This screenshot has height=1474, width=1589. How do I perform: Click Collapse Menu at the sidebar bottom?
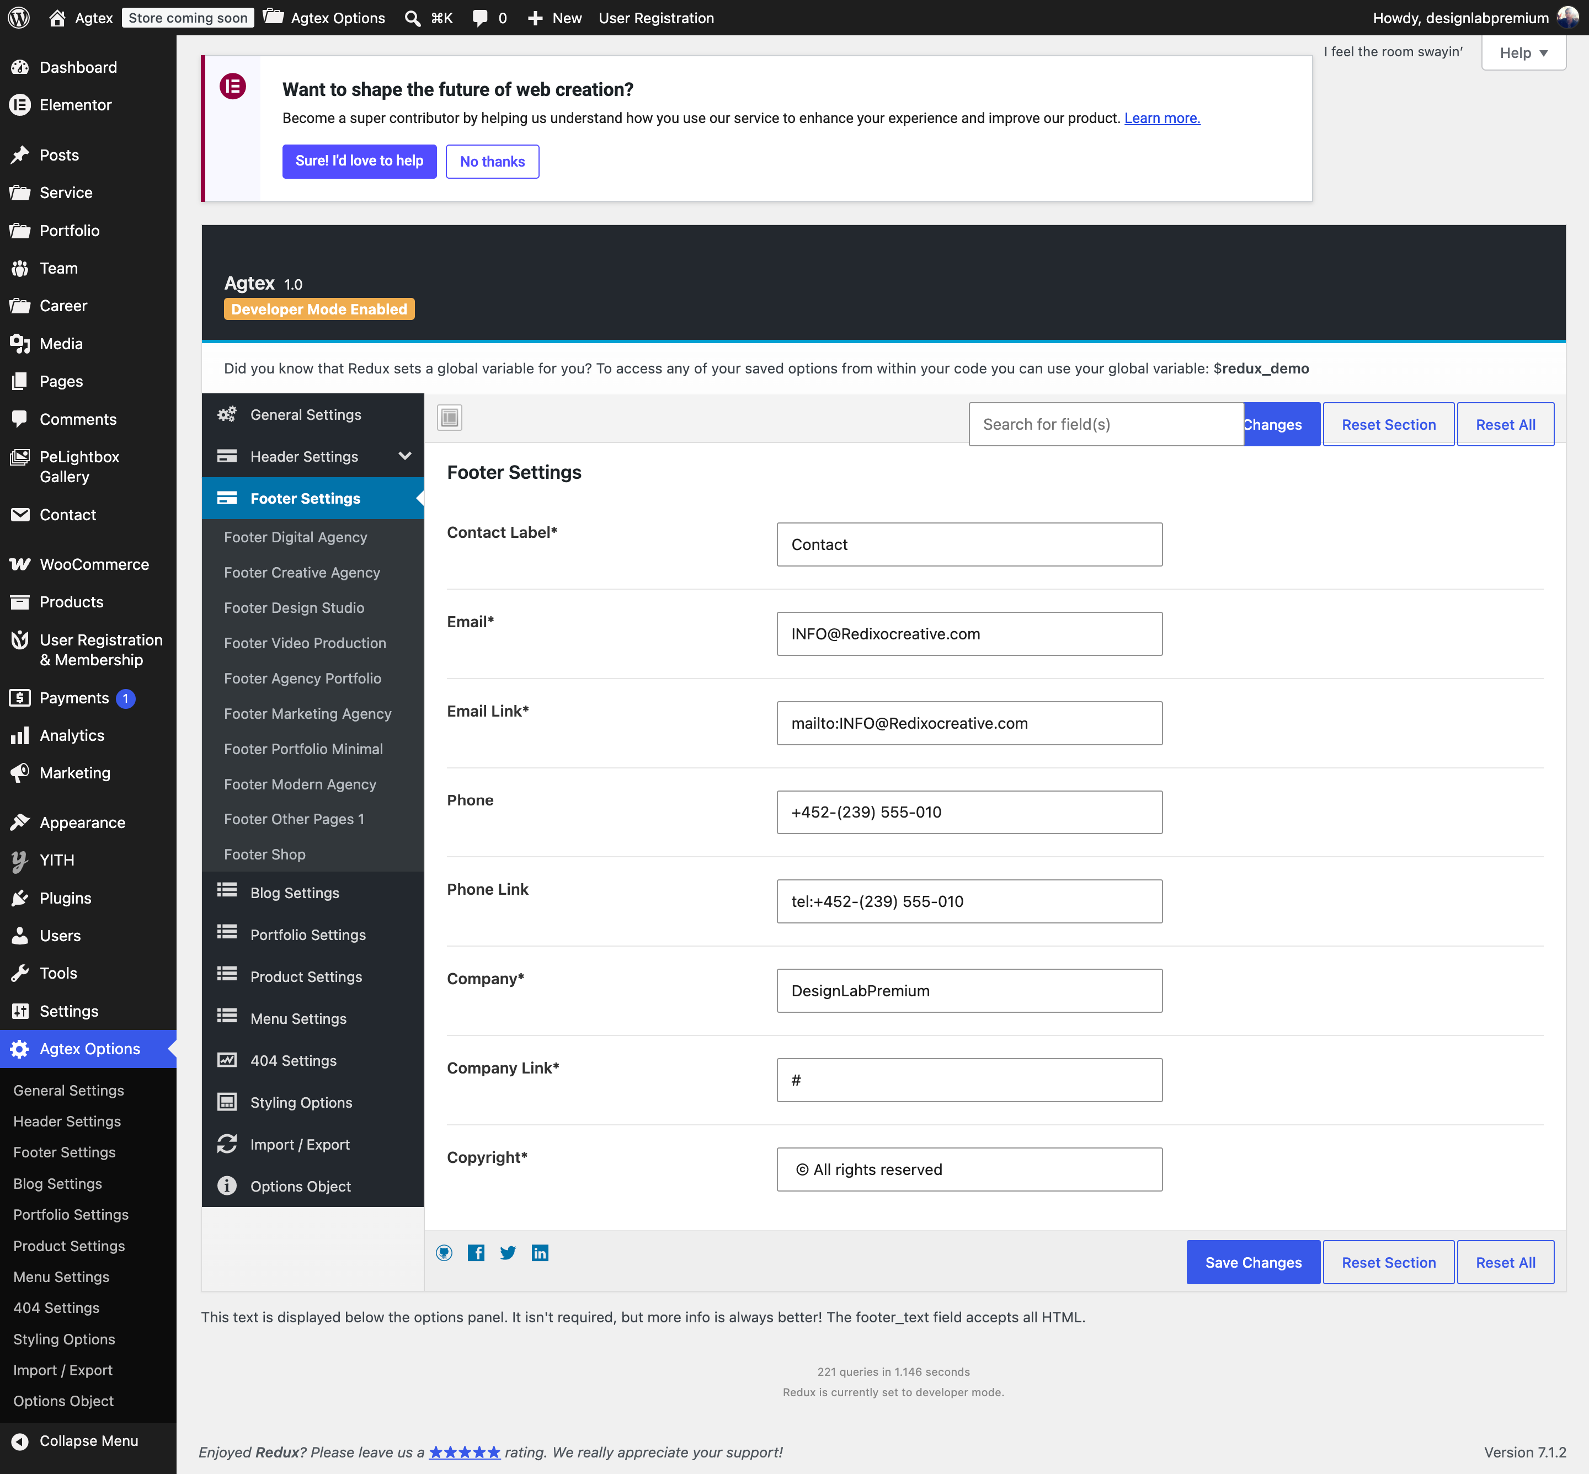88,1440
